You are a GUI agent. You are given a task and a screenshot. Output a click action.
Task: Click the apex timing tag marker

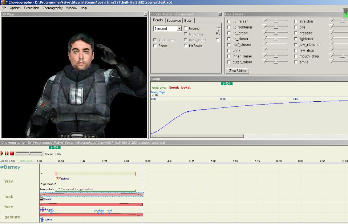tap(51, 213)
